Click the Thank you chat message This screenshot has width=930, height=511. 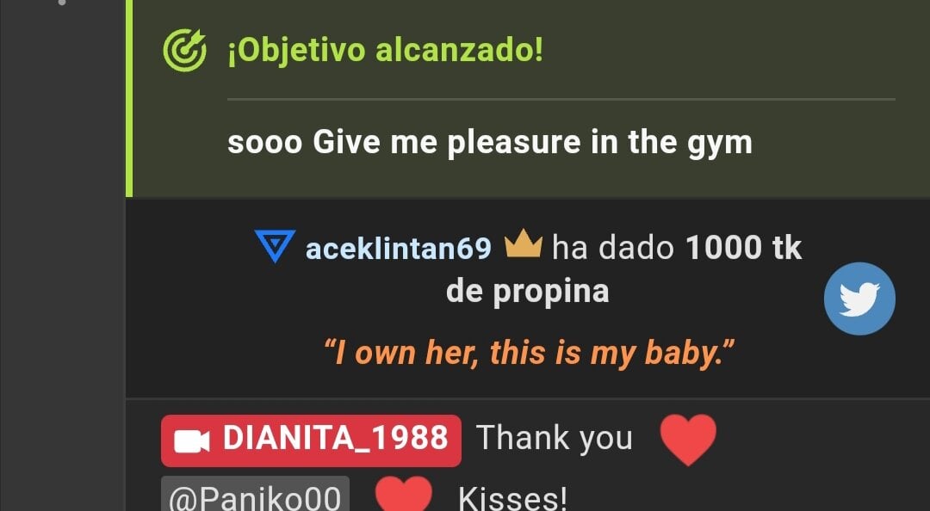coord(555,439)
